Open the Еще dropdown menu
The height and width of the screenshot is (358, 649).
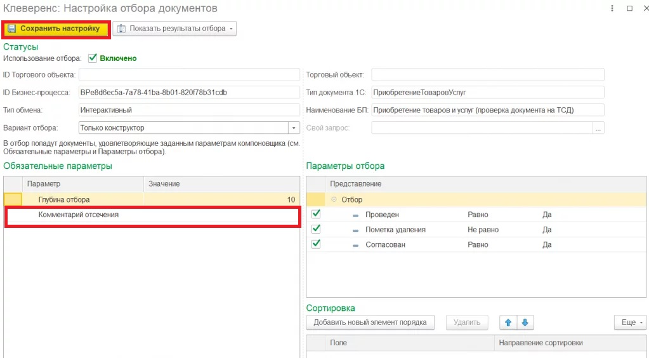(x=630, y=322)
